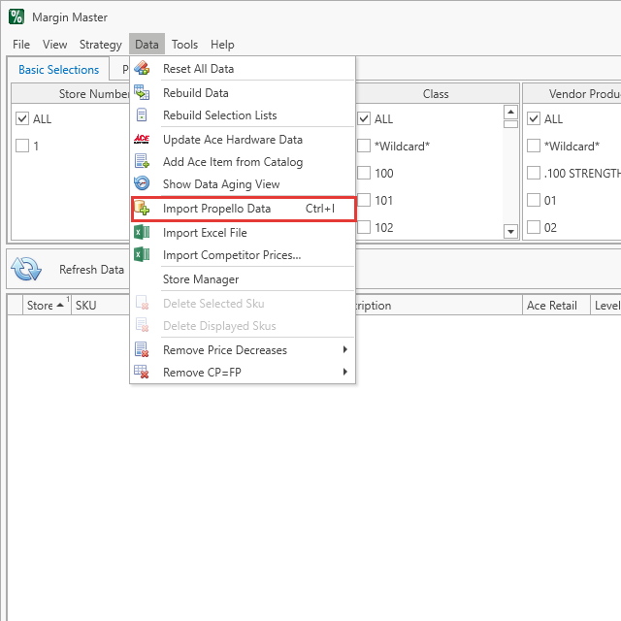The width and height of the screenshot is (621, 621).
Task: Click the Class list scroll-down arrow
Action: click(x=510, y=231)
